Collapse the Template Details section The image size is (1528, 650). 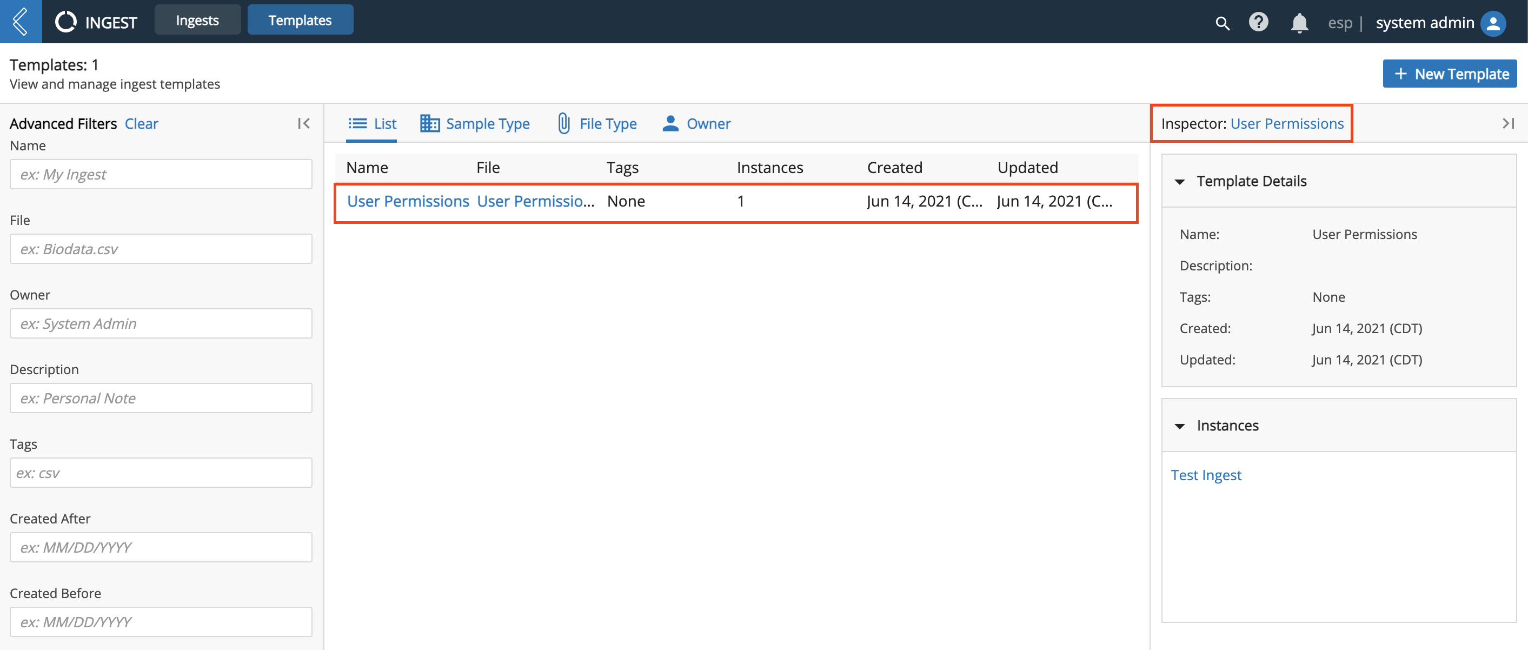click(x=1180, y=182)
